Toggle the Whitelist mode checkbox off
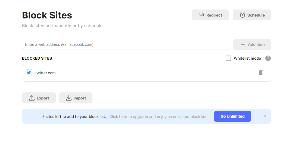Screen dimensions: 289x158 pyautogui.click(x=228, y=58)
